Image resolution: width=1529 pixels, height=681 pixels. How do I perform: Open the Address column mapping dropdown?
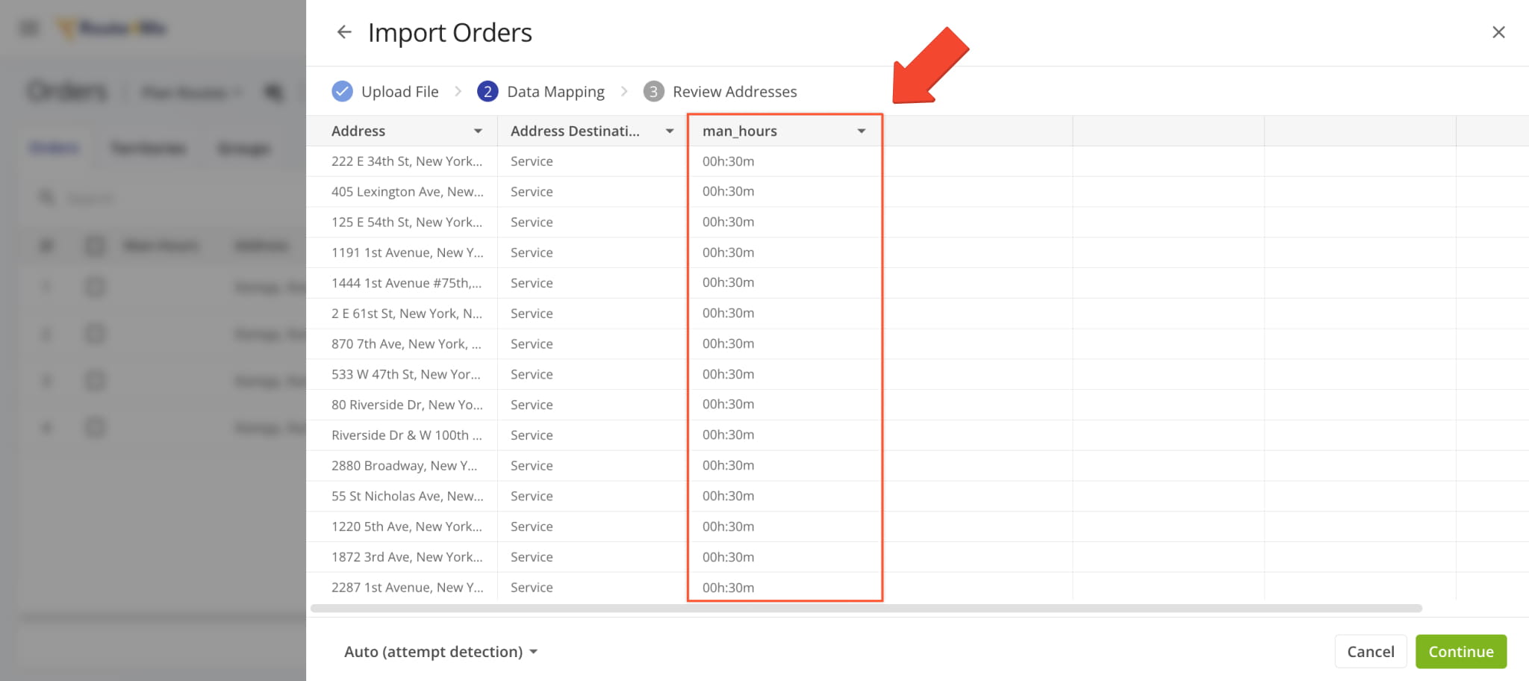click(478, 131)
